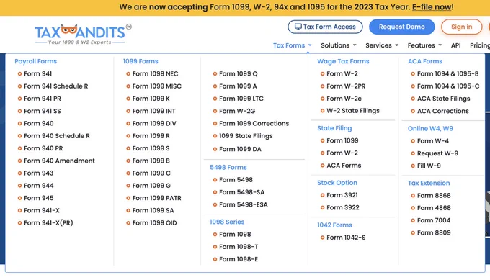Viewport: 490px width, 280px height.
Task: Choose Form 1099 K
Action: (151, 99)
